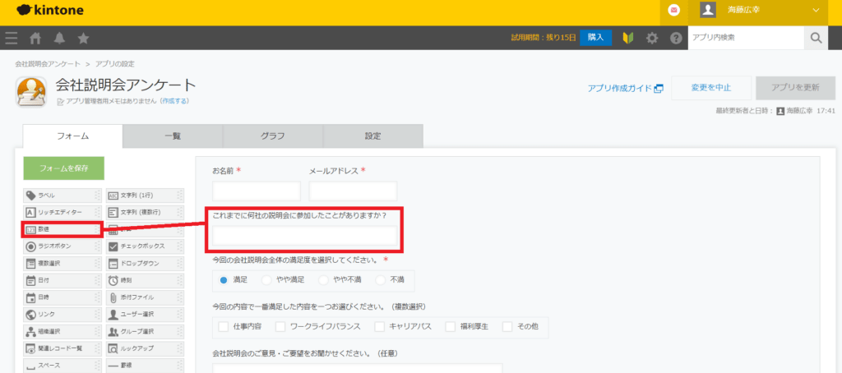Open the mail icon in yellow bar
The height and width of the screenshot is (373, 842).
click(674, 11)
